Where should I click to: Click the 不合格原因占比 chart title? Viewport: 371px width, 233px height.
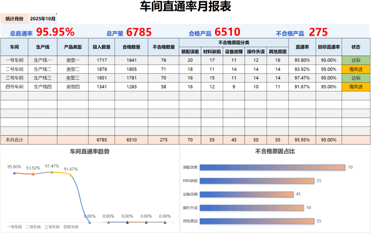point(275,151)
